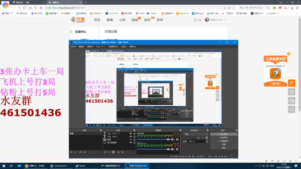Move source down in the Sources panel
The height and width of the screenshot is (169, 301).
tap(123, 152)
